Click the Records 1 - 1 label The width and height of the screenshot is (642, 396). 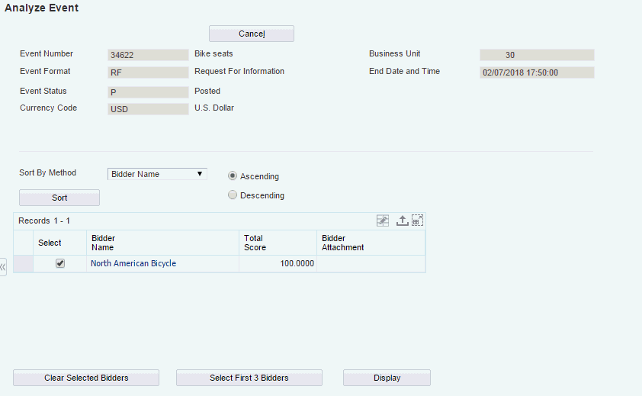coord(44,221)
